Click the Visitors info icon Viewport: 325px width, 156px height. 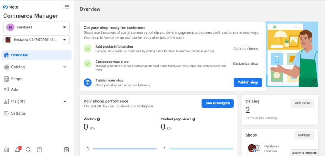click(98, 119)
